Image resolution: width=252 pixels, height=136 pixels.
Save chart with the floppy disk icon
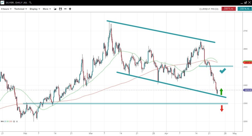(60, 9)
